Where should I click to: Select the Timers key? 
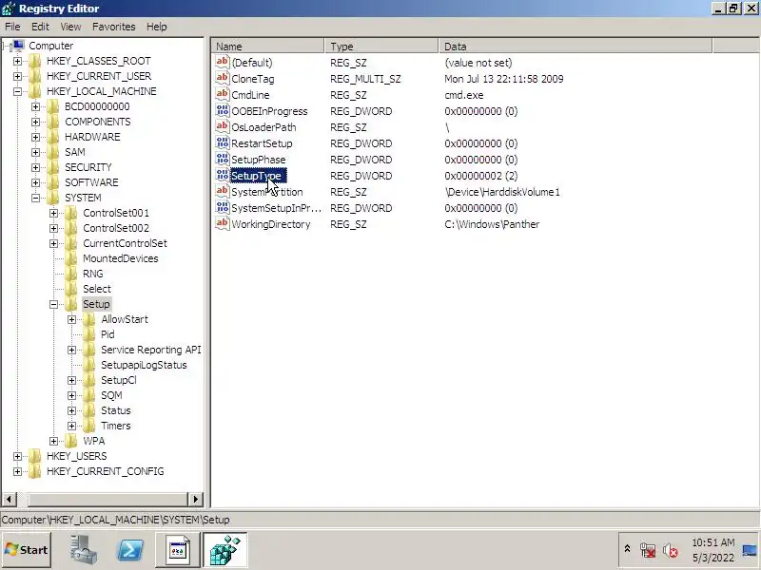pos(115,426)
